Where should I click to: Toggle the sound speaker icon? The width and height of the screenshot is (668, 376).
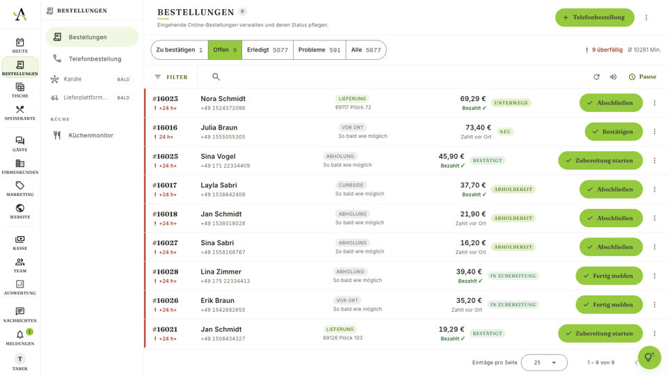[x=613, y=77]
